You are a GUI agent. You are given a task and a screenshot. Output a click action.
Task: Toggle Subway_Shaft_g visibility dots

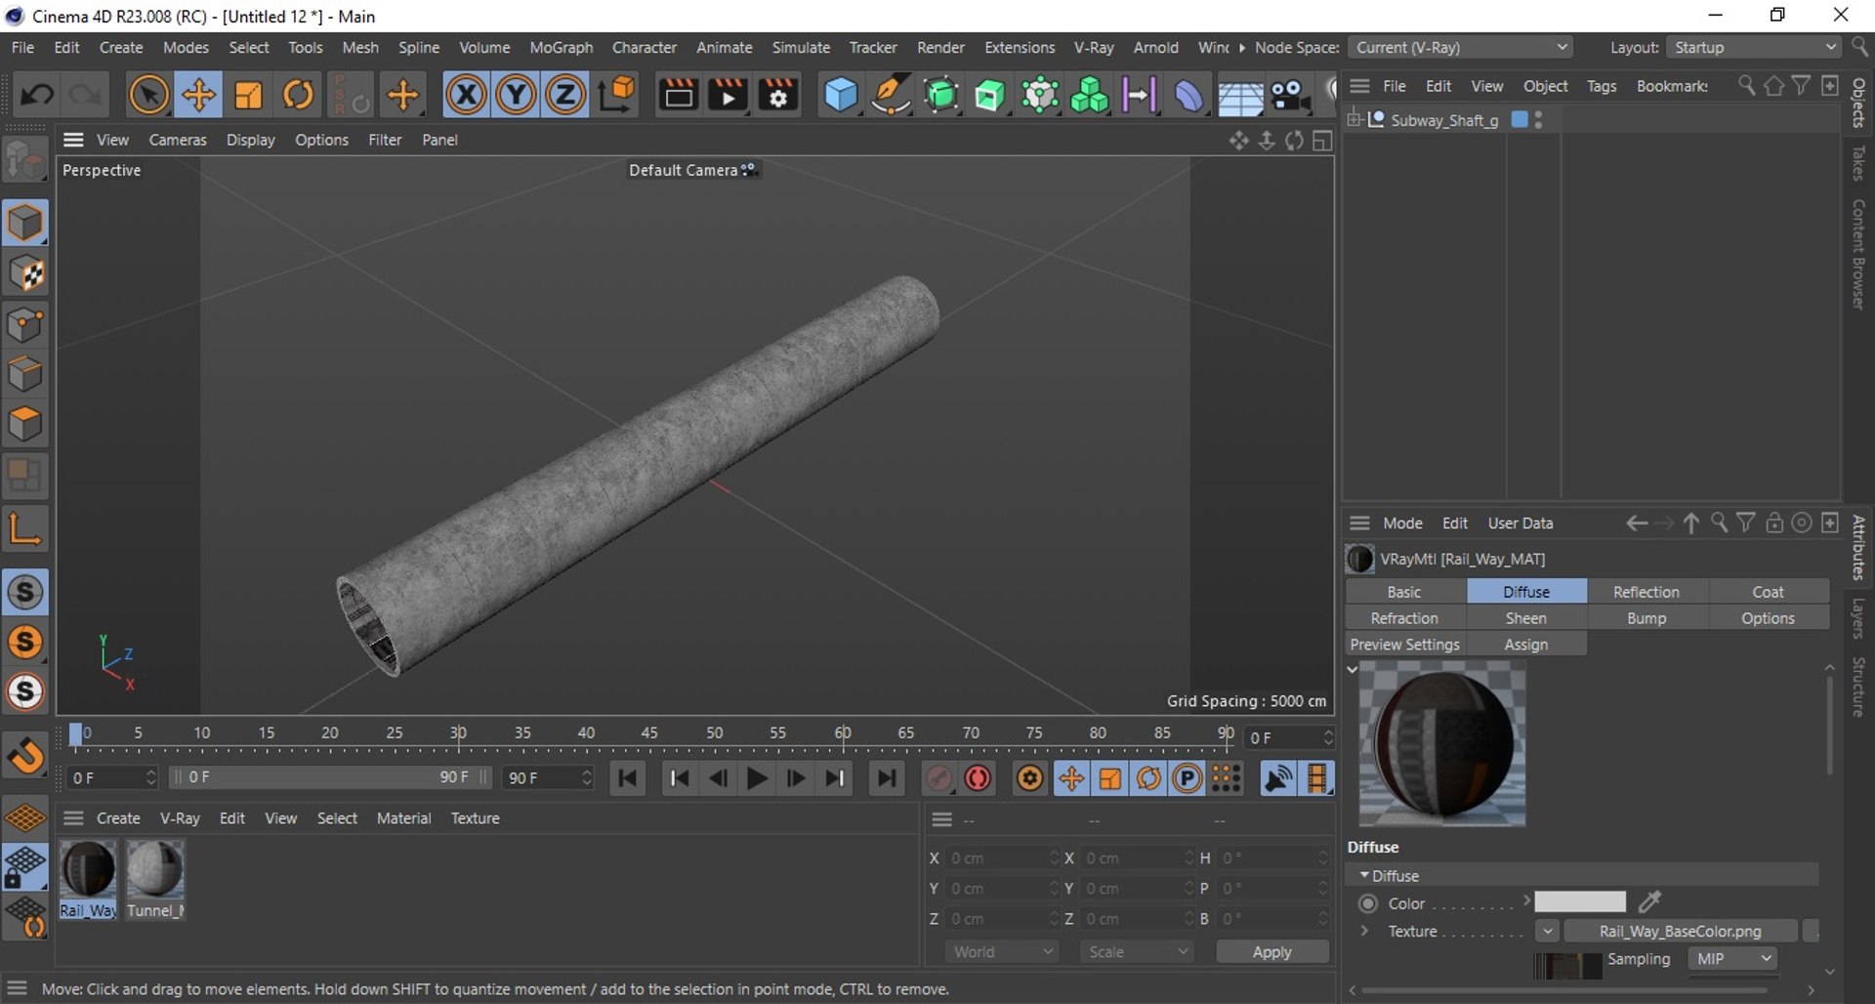[x=1539, y=119]
